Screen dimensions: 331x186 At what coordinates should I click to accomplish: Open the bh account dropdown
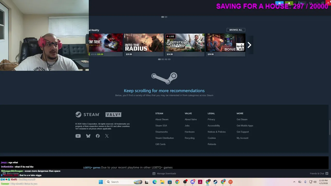pyautogui.click(x=302, y=3)
